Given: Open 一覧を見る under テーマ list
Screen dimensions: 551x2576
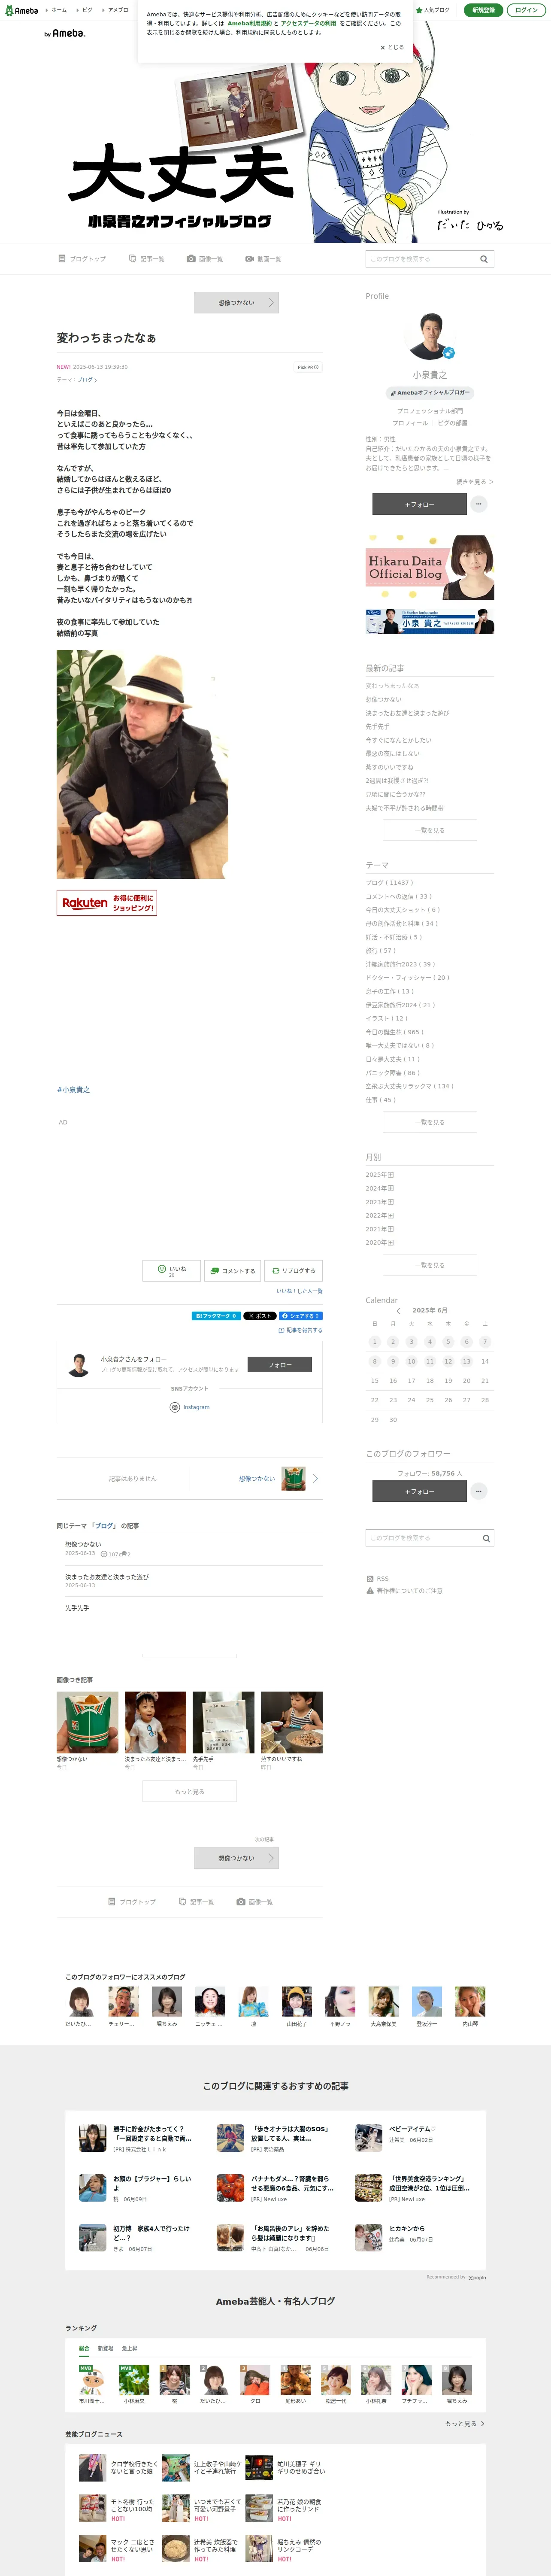Looking at the screenshot, I should click(x=430, y=1122).
